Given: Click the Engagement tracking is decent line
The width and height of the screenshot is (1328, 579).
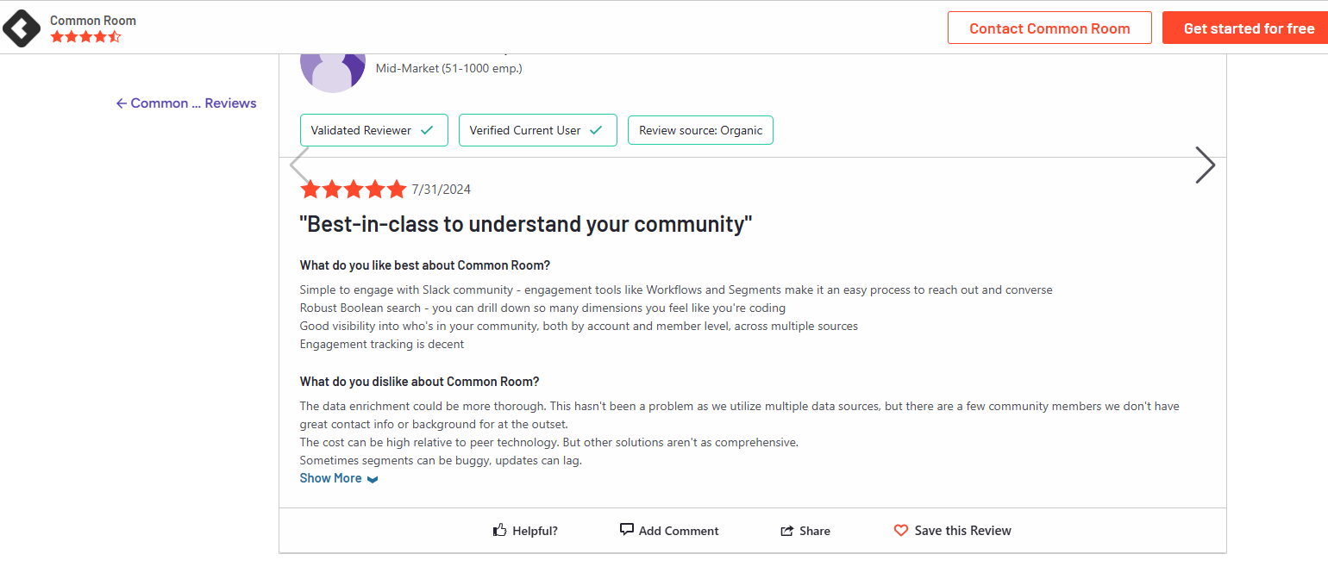Looking at the screenshot, I should pos(382,344).
